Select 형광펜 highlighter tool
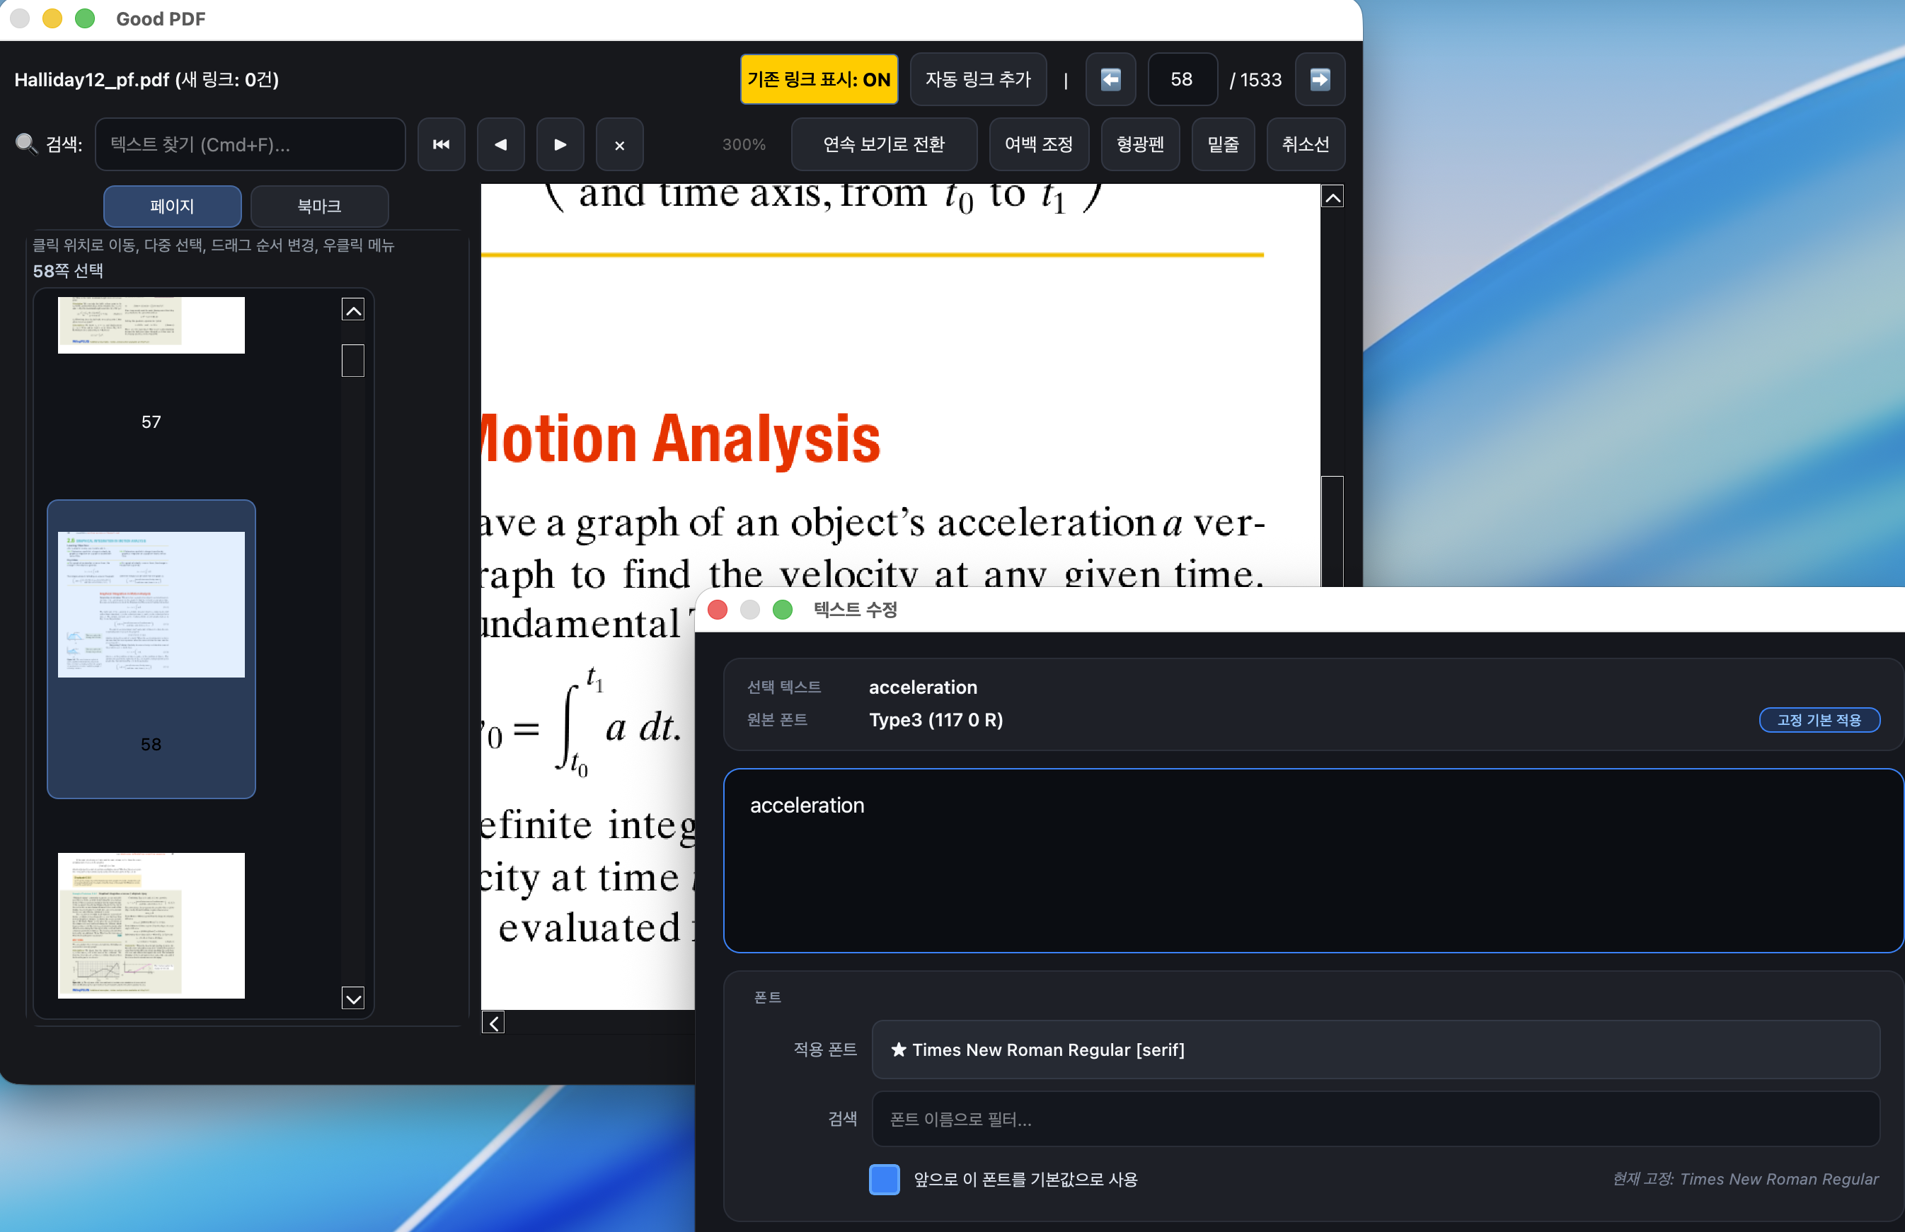 tap(1141, 144)
